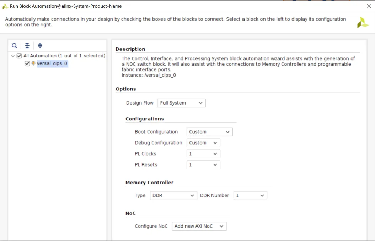Open the Configure NoC dropdown
375x241 pixels.
coord(199,226)
